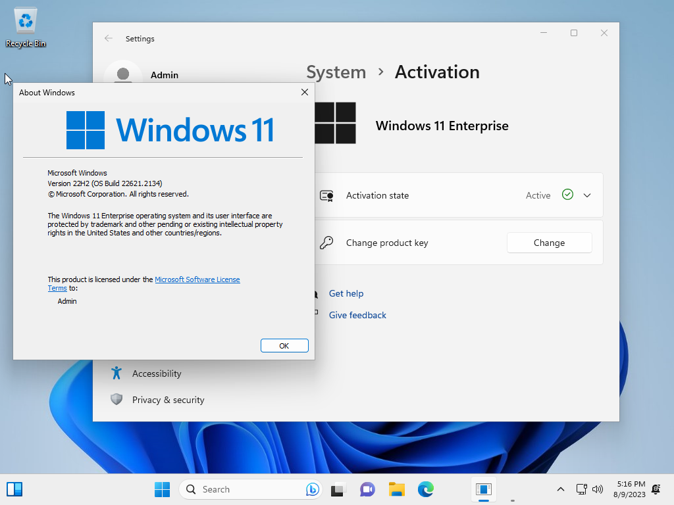
Task: Click System in the breadcrumb
Action: [336, 72]
